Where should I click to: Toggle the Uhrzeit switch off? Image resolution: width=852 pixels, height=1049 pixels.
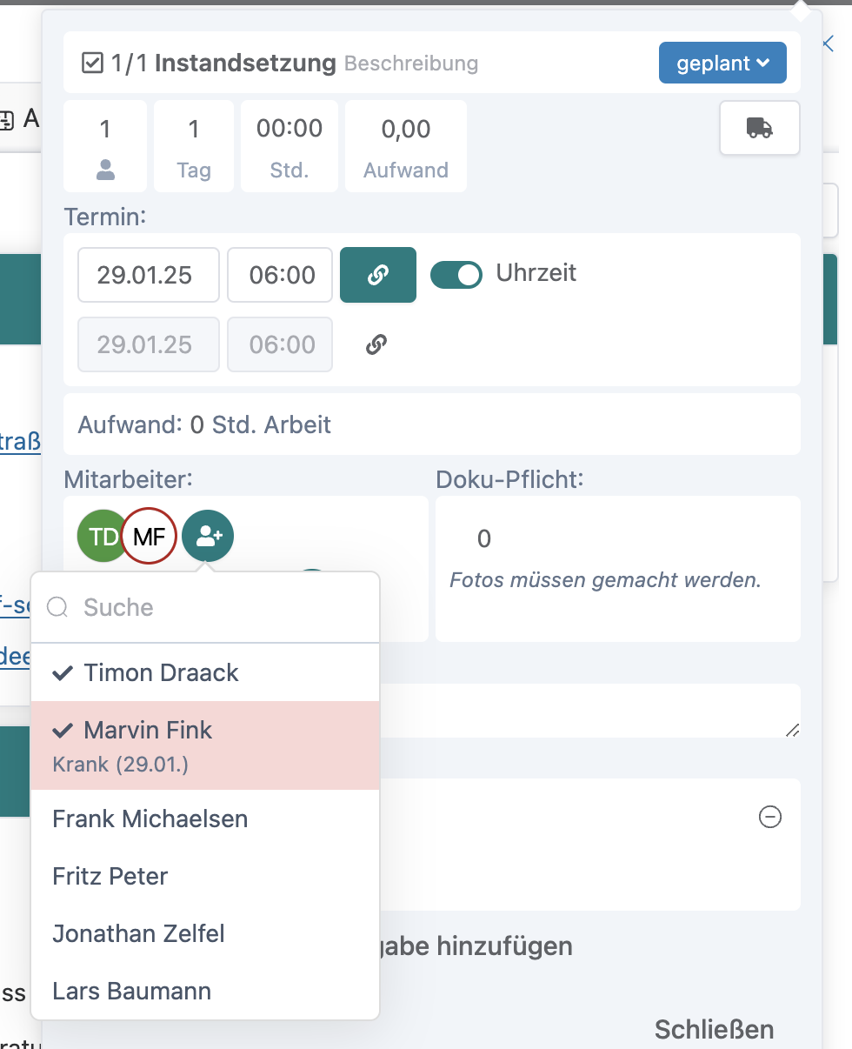coord(456,274)
